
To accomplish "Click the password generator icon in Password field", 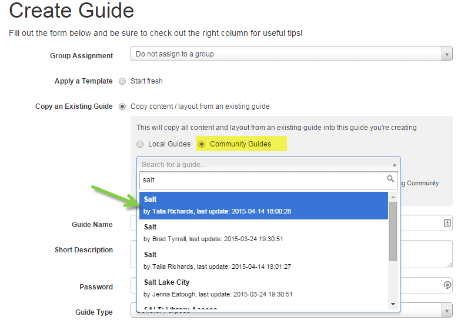I will [447, 285].
